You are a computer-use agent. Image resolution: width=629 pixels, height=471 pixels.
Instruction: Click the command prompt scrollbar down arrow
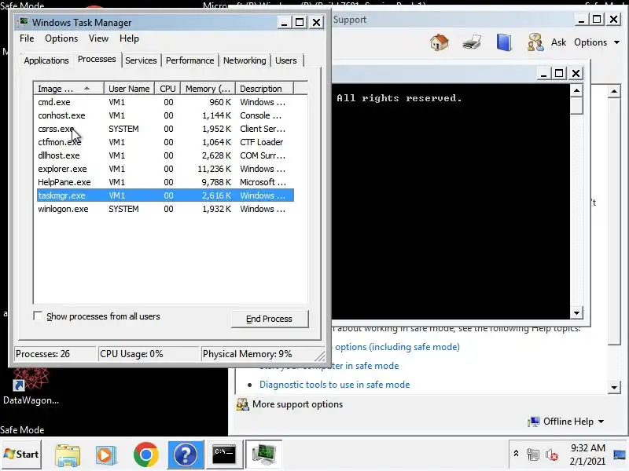pos(576,312)
